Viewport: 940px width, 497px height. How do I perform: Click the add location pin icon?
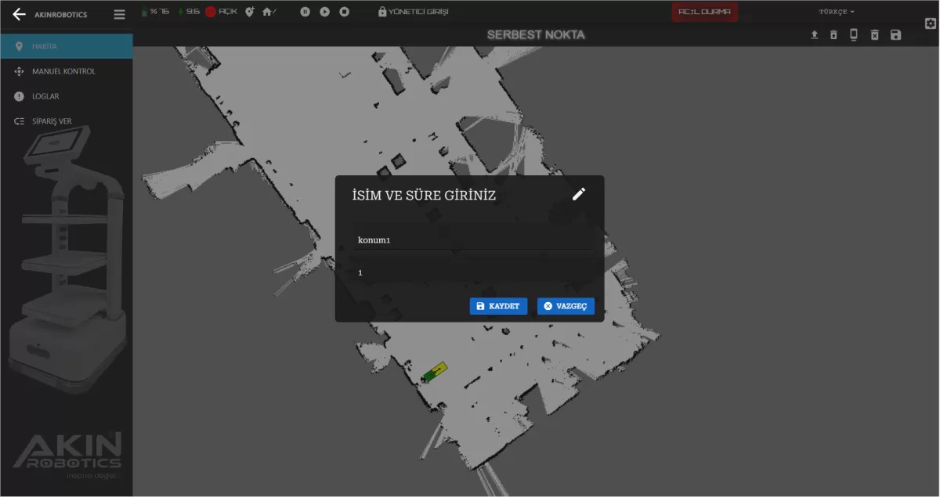tap(249, 12)
